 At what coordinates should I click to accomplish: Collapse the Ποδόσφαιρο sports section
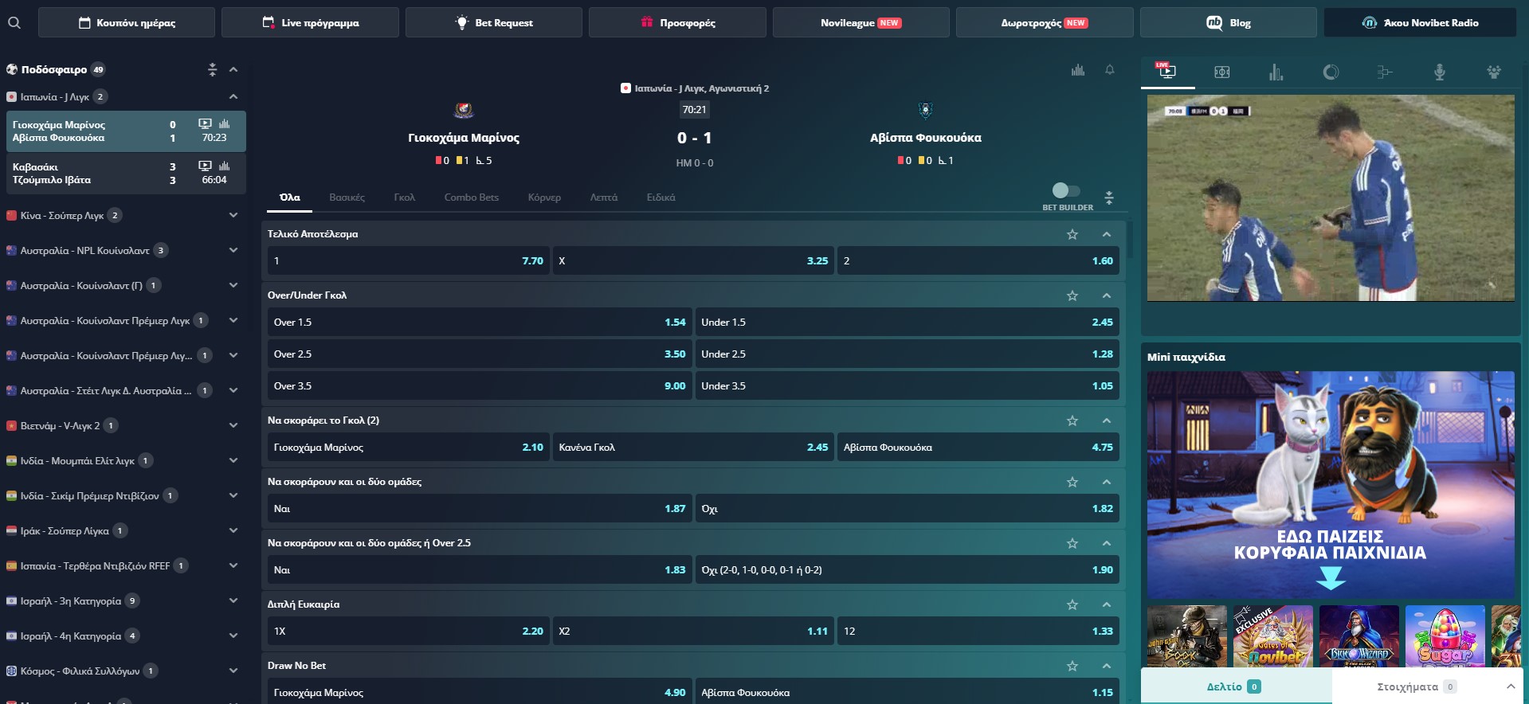[x=233, y=69]
